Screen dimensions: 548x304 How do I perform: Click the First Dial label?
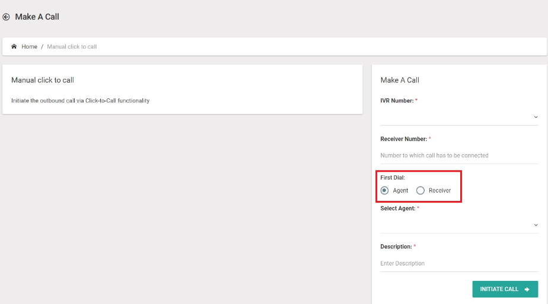tap(393, 178)
